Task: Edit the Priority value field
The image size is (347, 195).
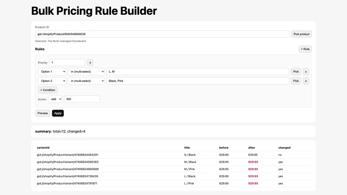Action: click(67, 62)
